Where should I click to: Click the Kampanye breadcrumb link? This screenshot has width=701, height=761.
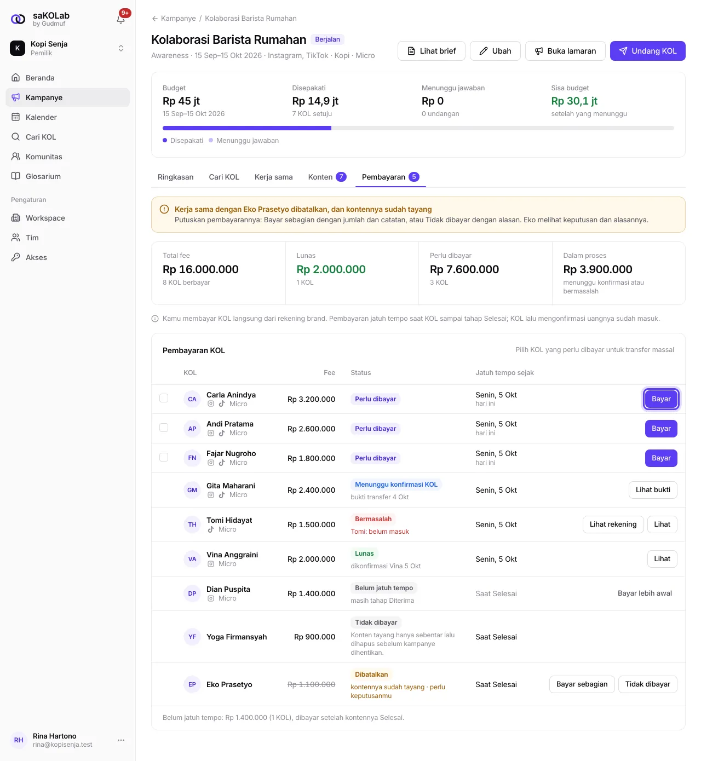pyautogui.click(x=179, y=19)
